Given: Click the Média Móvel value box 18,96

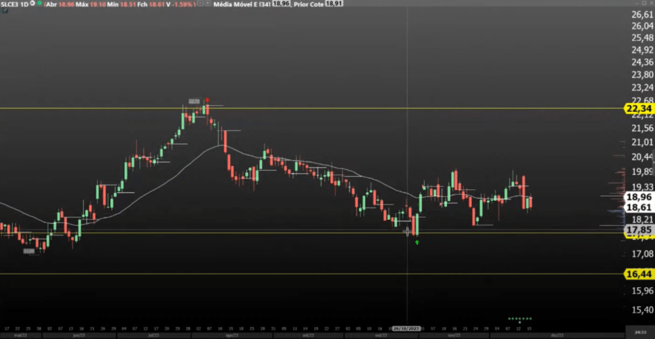Looking at the screenshot, I should click(x=280, y=3).
